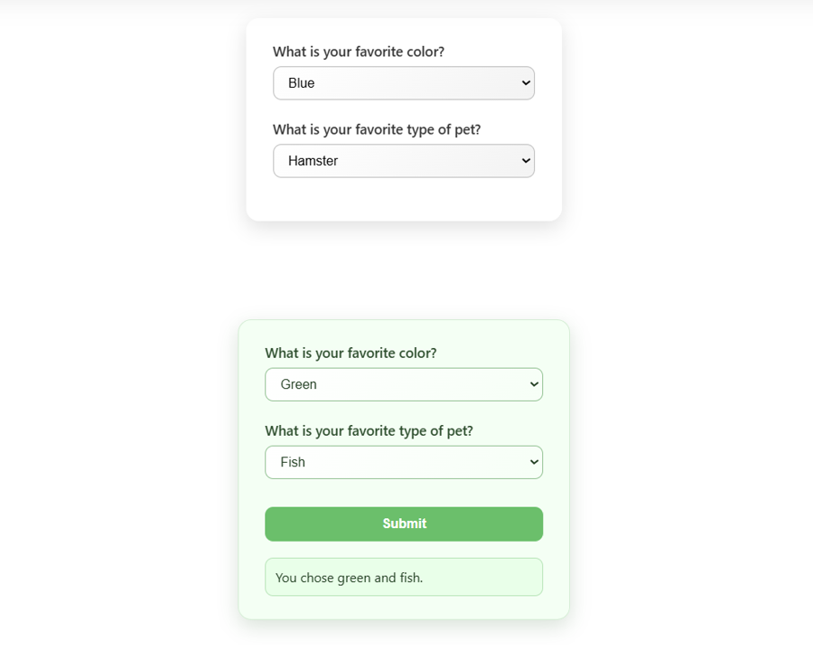Click the empty area below Hamster in the white card
The height and width of the screenshot is (651, 813).
tap(403, 199)
